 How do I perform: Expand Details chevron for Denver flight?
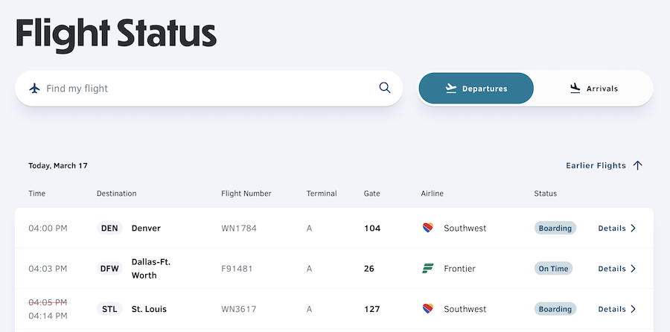click(634, 229)
